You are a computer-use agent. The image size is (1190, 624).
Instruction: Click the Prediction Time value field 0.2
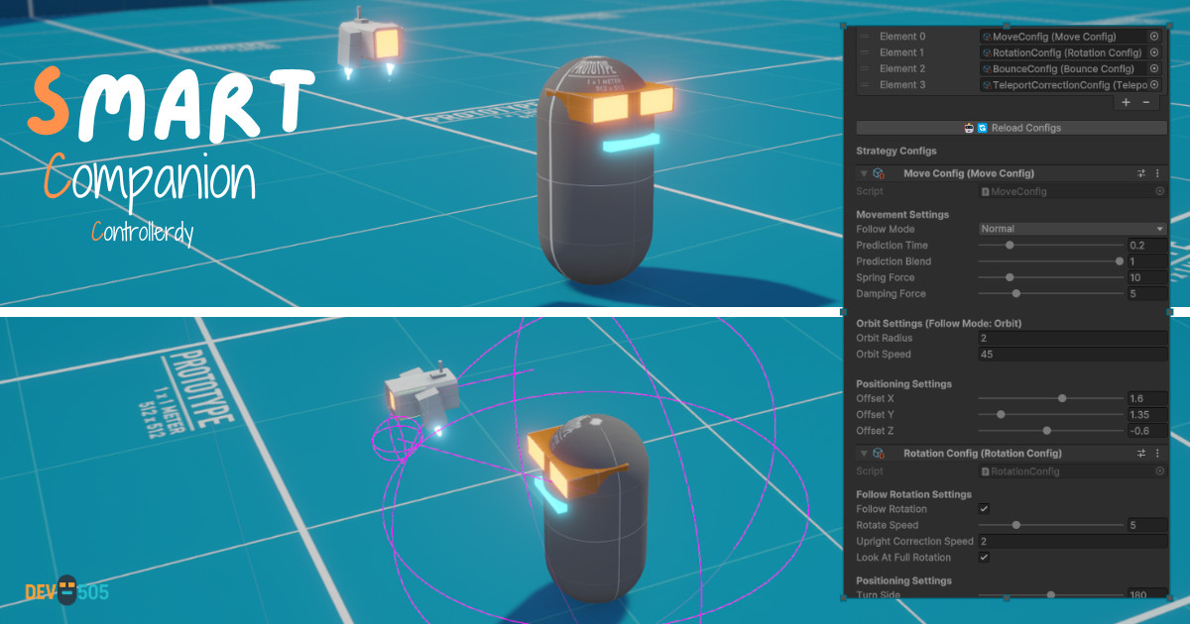click(x=1146, y=245)
